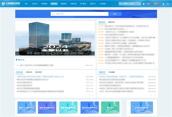Open the 制度流程 navigation item
Screen dimensions: 172x117
[44, 4]
